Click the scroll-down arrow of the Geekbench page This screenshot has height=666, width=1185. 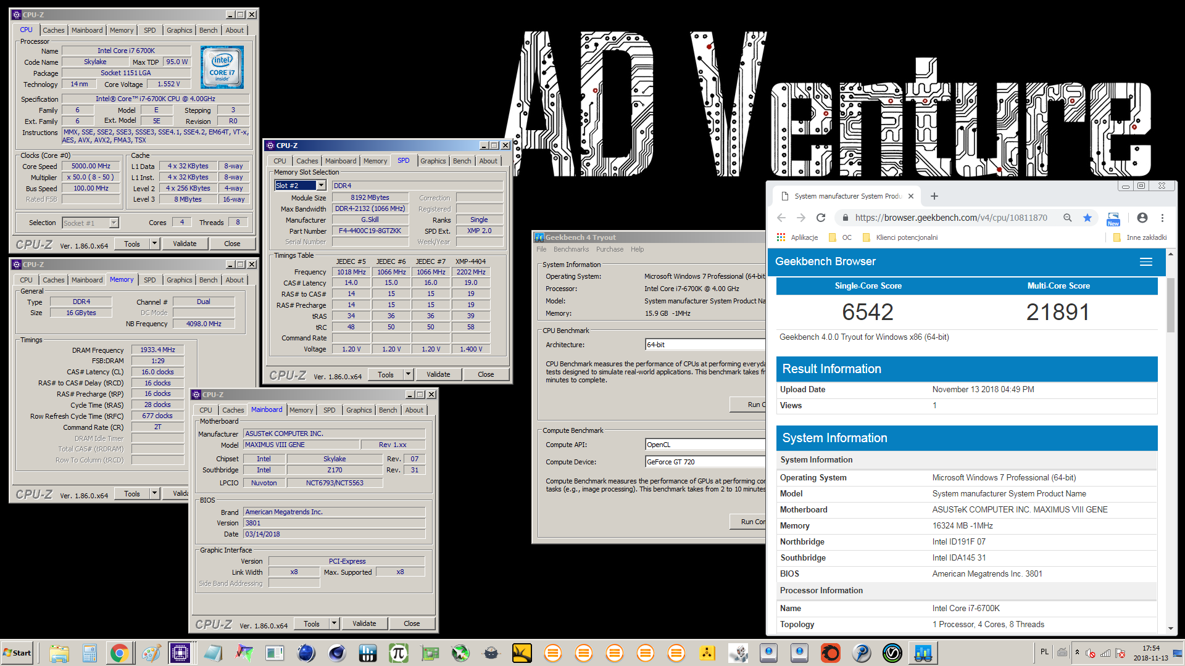[x=1171, y=628]
